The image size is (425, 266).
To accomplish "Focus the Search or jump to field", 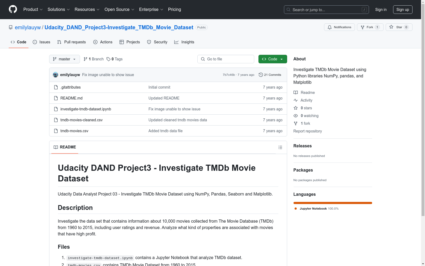I will (326, 10).
